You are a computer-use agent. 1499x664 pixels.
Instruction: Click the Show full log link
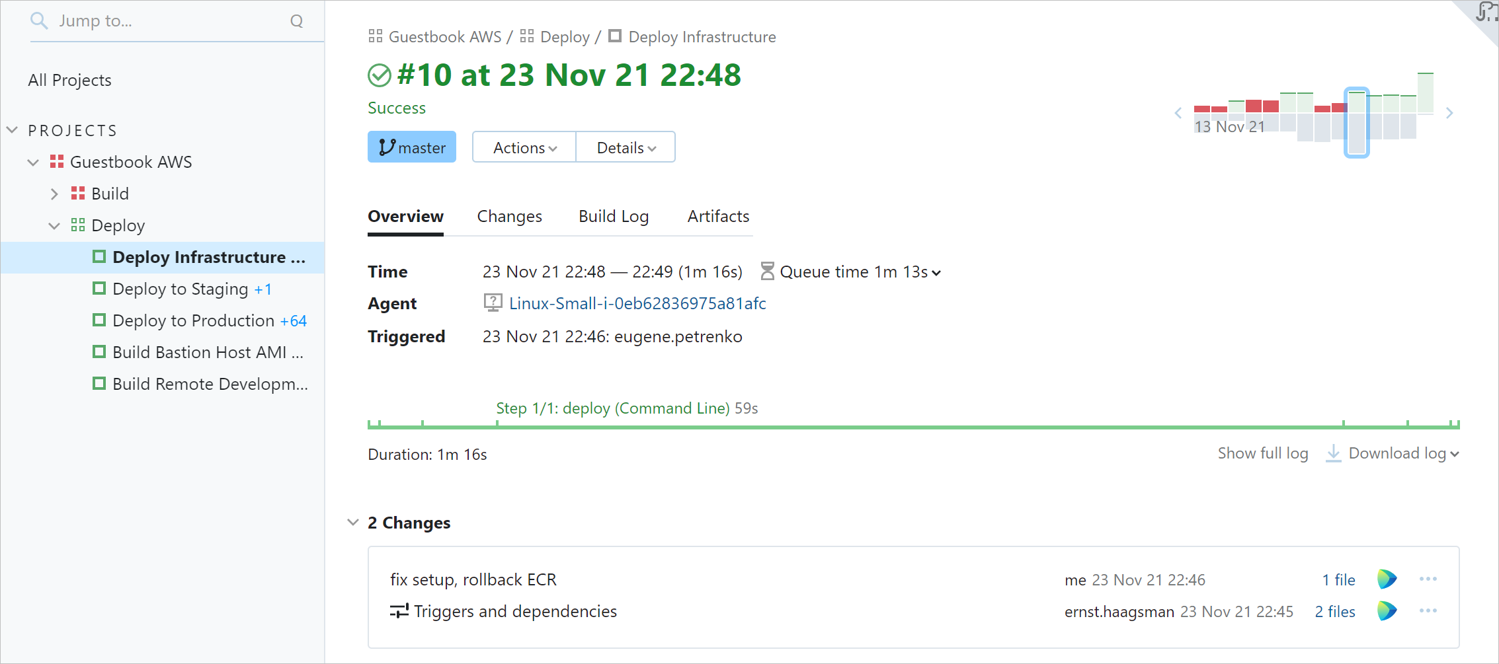click(x=1262, y=454)
